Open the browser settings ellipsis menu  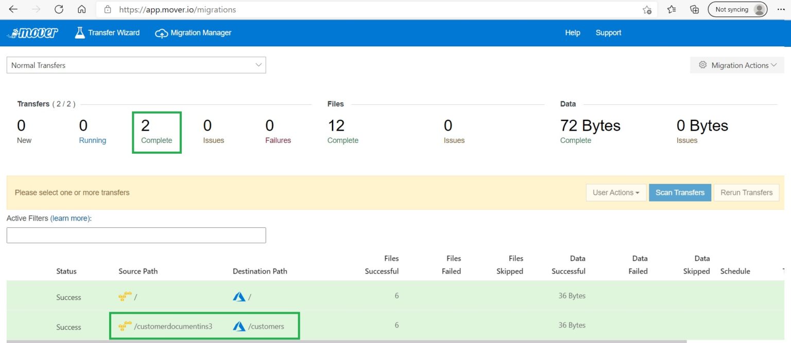pos(781,9)
